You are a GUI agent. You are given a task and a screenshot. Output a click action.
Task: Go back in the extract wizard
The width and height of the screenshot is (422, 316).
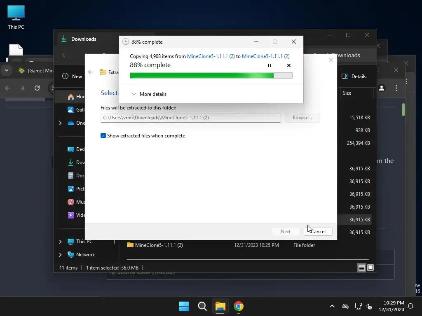[91, 72]
